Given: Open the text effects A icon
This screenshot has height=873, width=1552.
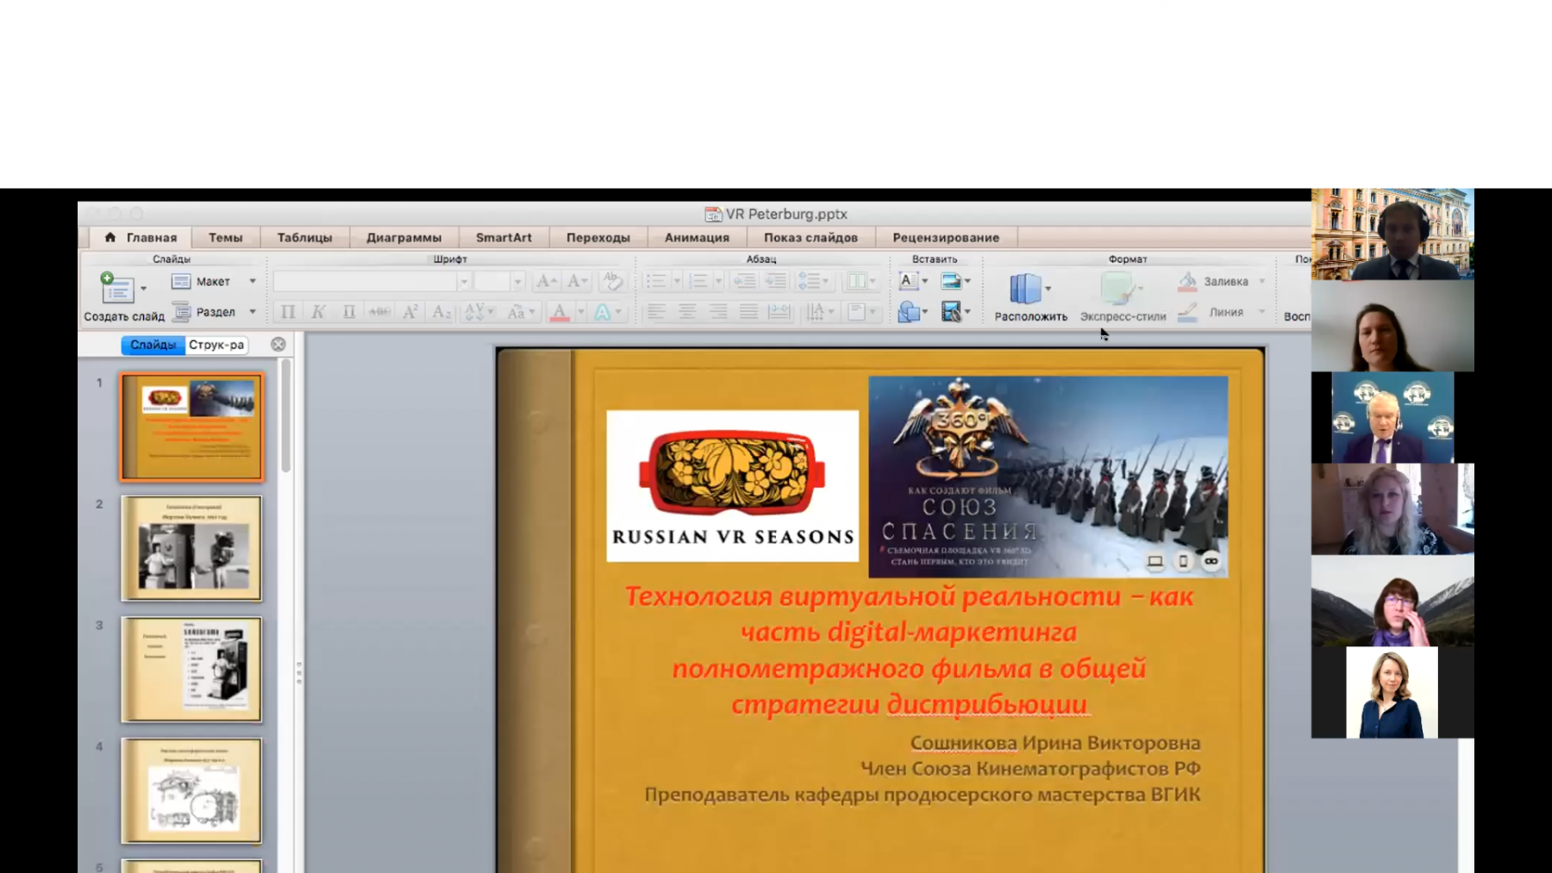Looking at the screenshot, I should pos(603,312).
